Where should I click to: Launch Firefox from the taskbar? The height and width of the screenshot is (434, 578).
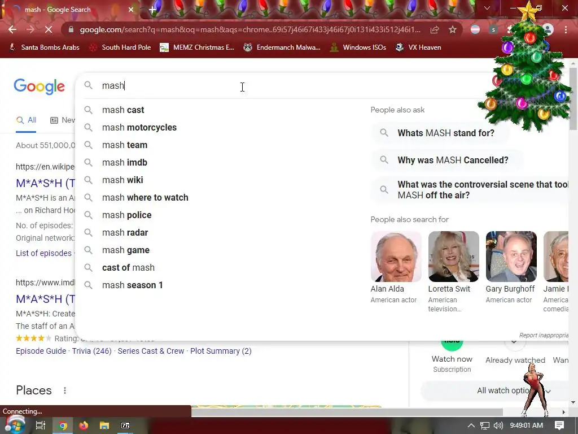coord(84,426)
